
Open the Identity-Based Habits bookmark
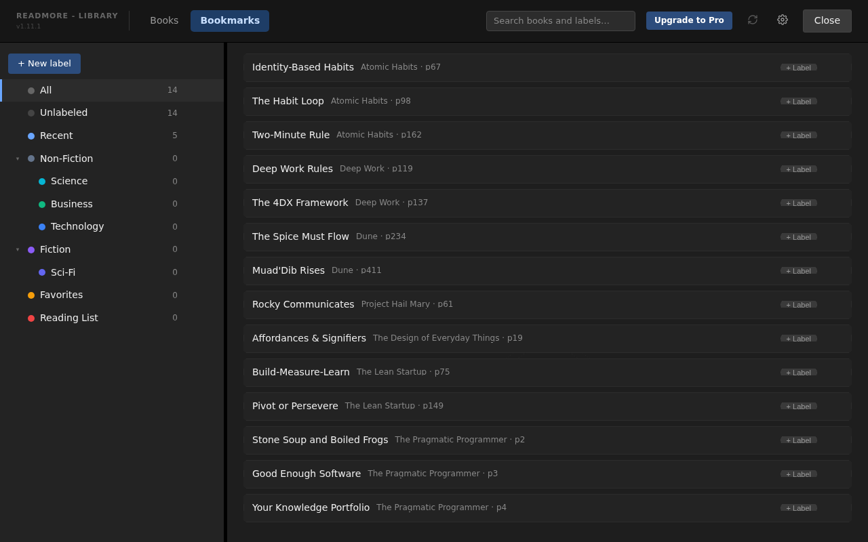pyautogui.click(x=547, y=68)
